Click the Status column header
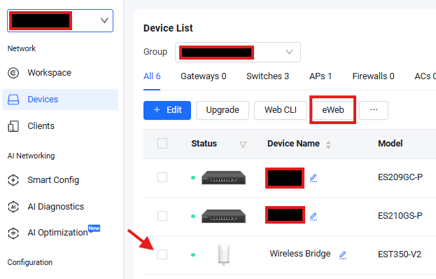This screenshot has width=436, height=279. [204, 144]
